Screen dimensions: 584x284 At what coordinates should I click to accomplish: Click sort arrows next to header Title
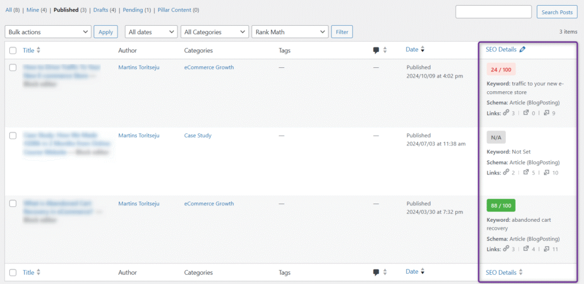point(38,50)
